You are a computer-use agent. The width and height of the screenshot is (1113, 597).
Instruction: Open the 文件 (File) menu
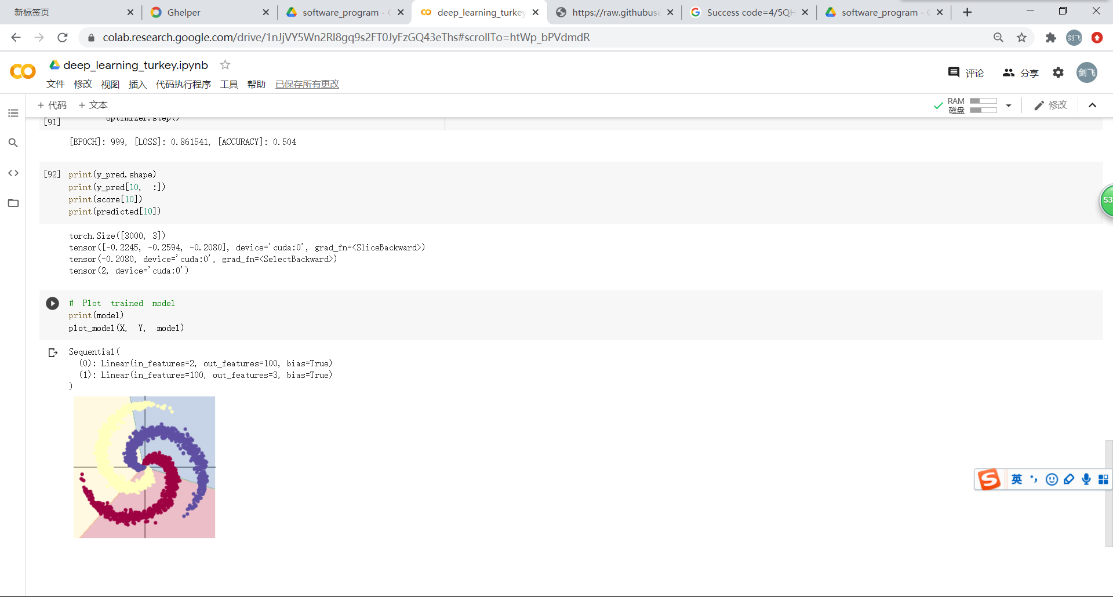(x=56, y=84)
